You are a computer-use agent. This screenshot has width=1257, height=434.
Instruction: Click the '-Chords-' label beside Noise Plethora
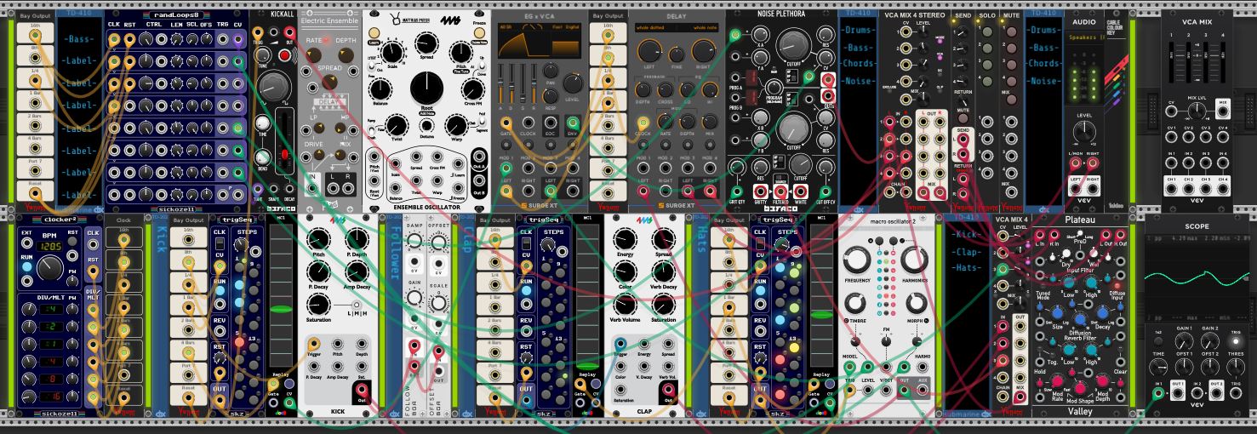click(x=860, y=64)
